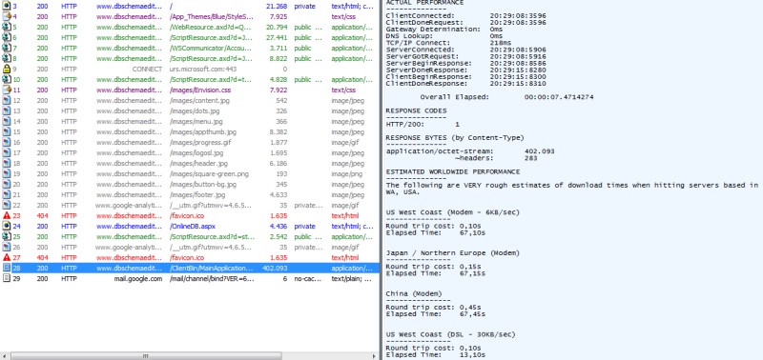
Task: Click the image icon of dots.jpg session 13
Action: pos(7,111)
